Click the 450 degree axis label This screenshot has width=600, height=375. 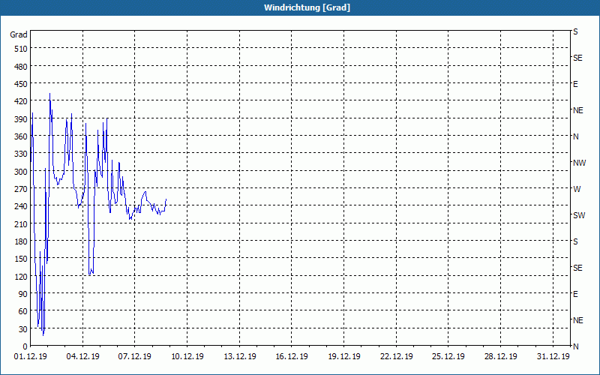21,84
